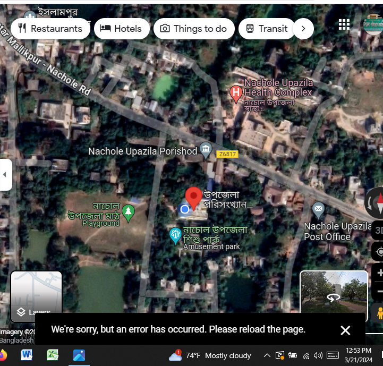383x366 pixels.
Task: Toggle the 3D map view
Action: 378,230
